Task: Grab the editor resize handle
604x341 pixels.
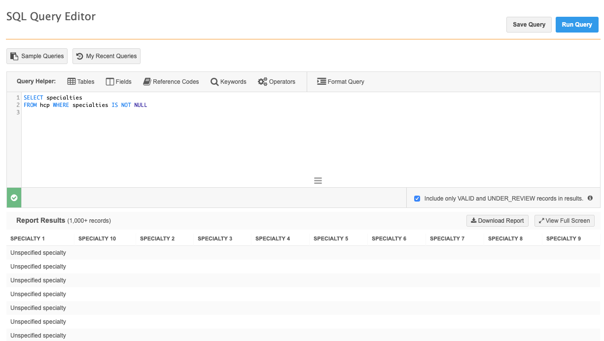Action: pyautogui.click(x=318, y=181)
